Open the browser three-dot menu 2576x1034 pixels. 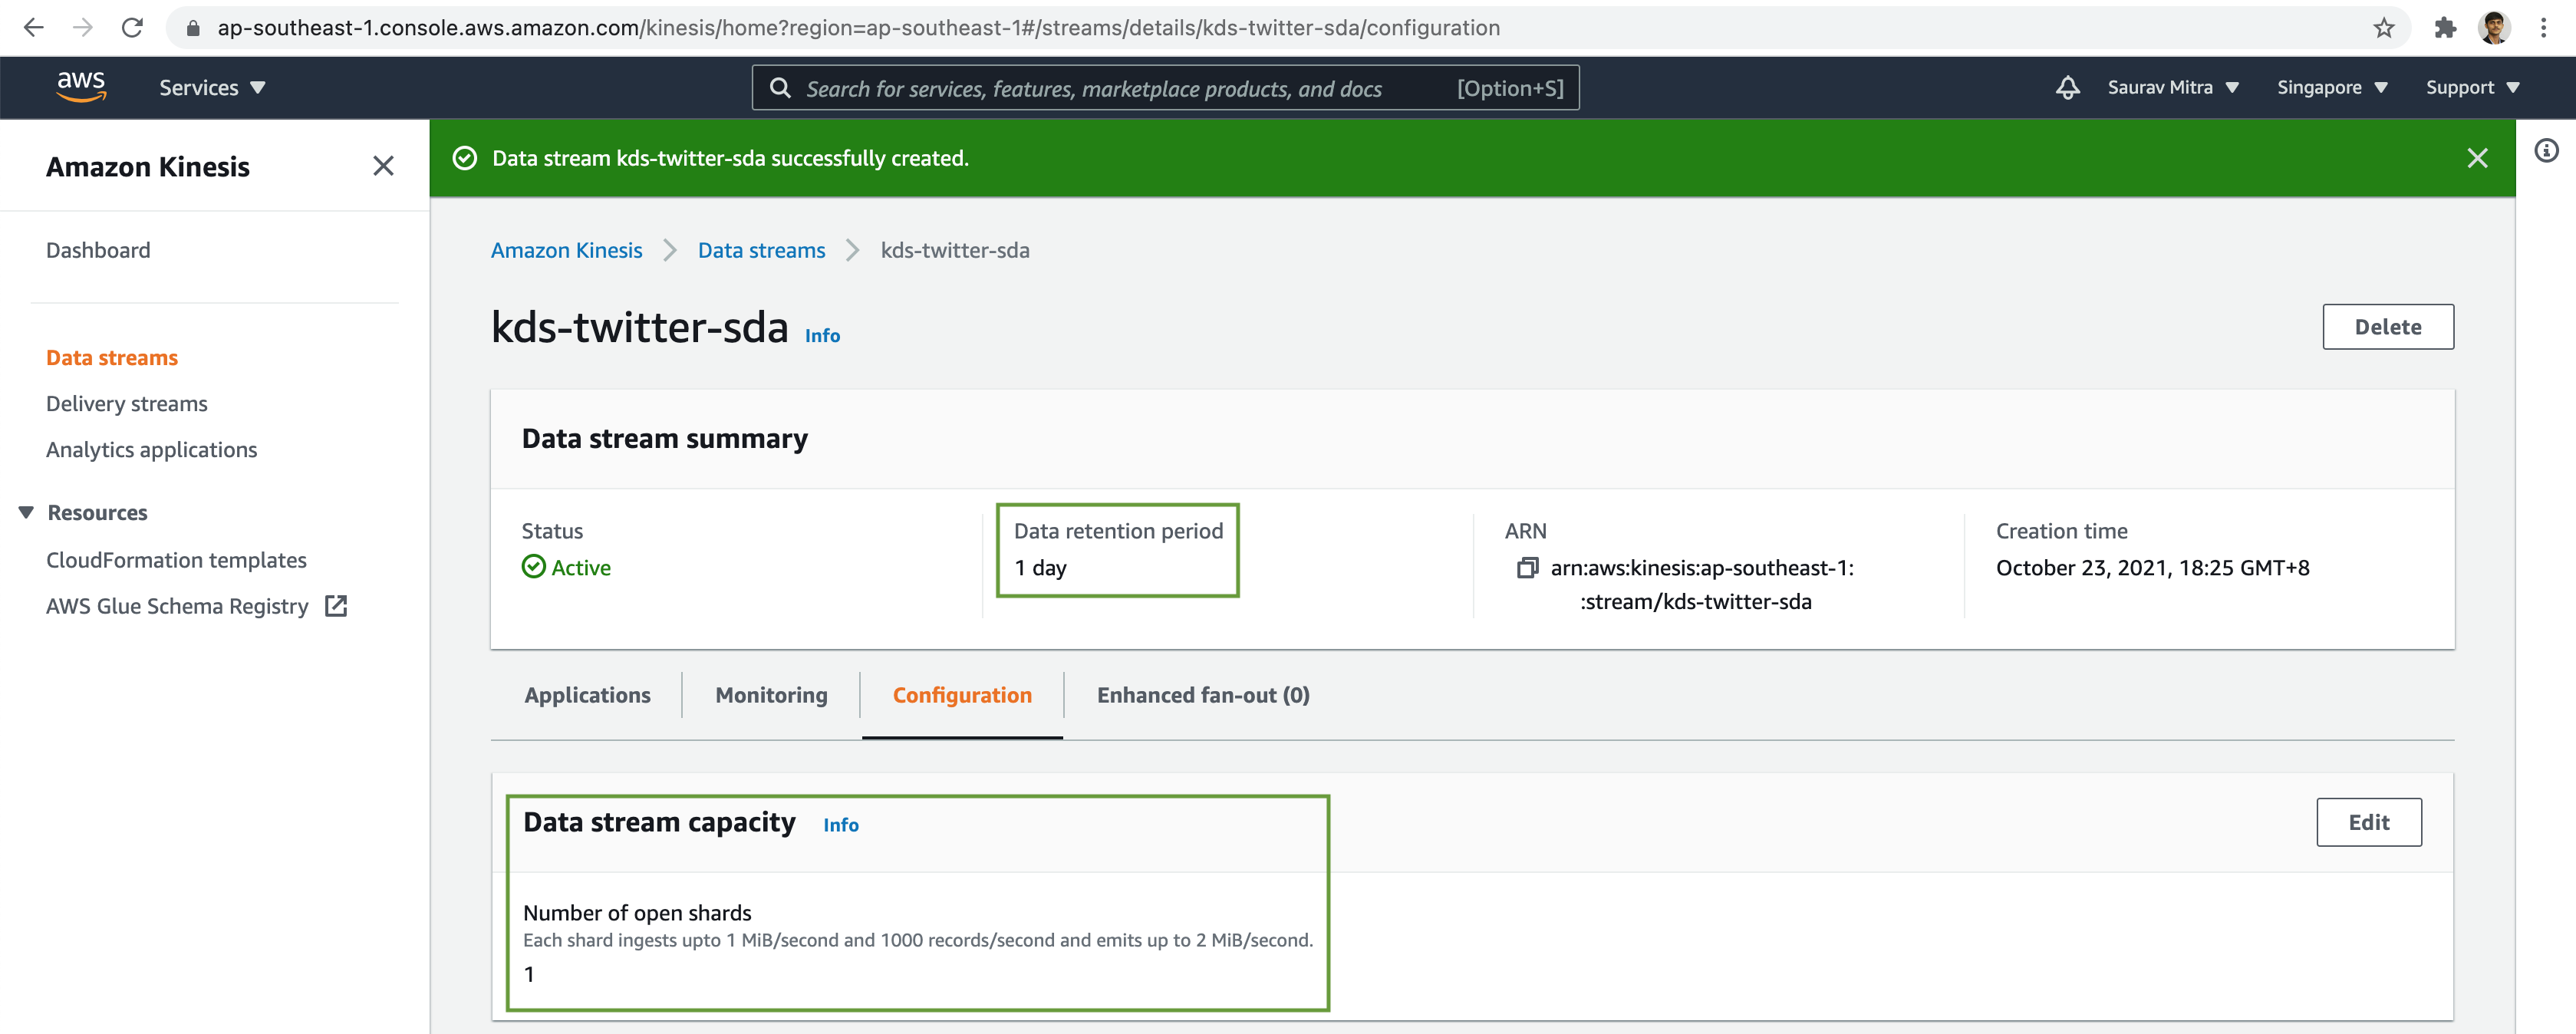point(2544,28)
